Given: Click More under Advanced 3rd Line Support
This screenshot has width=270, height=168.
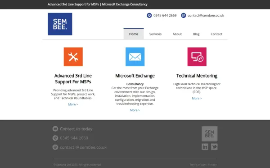Looking at the screenshot, I should (73, 104).
